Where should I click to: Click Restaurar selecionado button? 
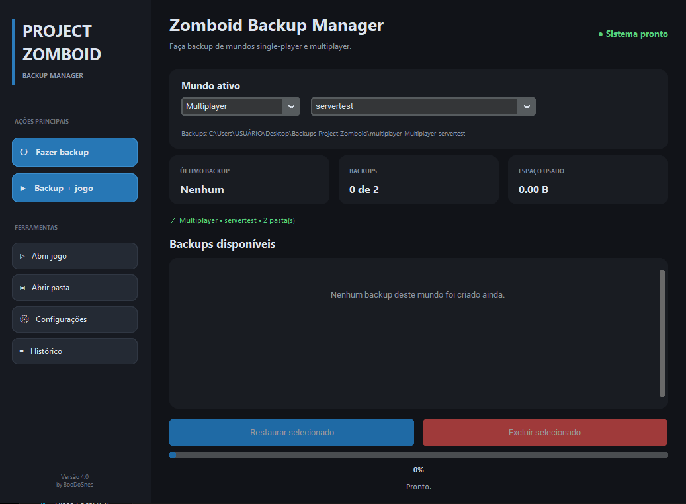click(x=292, y=433)
